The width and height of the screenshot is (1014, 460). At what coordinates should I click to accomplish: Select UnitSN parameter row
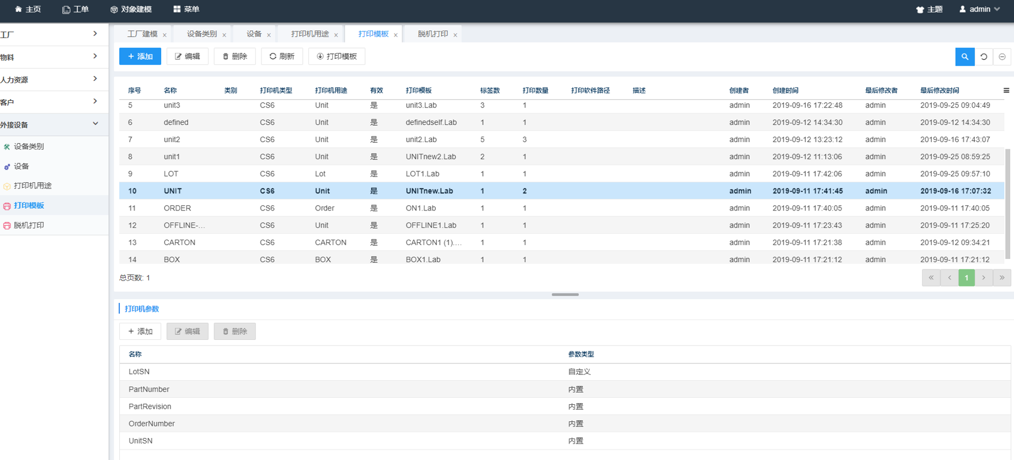pyautogui.click(x=565, y=441)
